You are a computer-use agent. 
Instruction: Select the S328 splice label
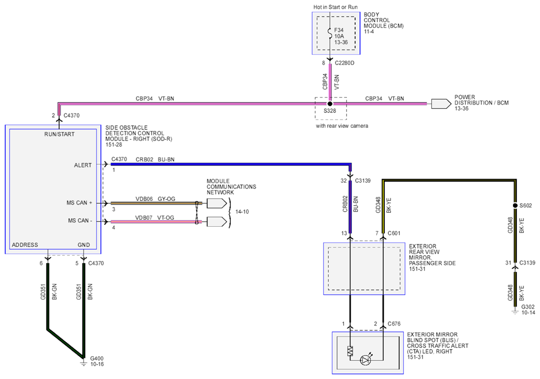[330, 111]
